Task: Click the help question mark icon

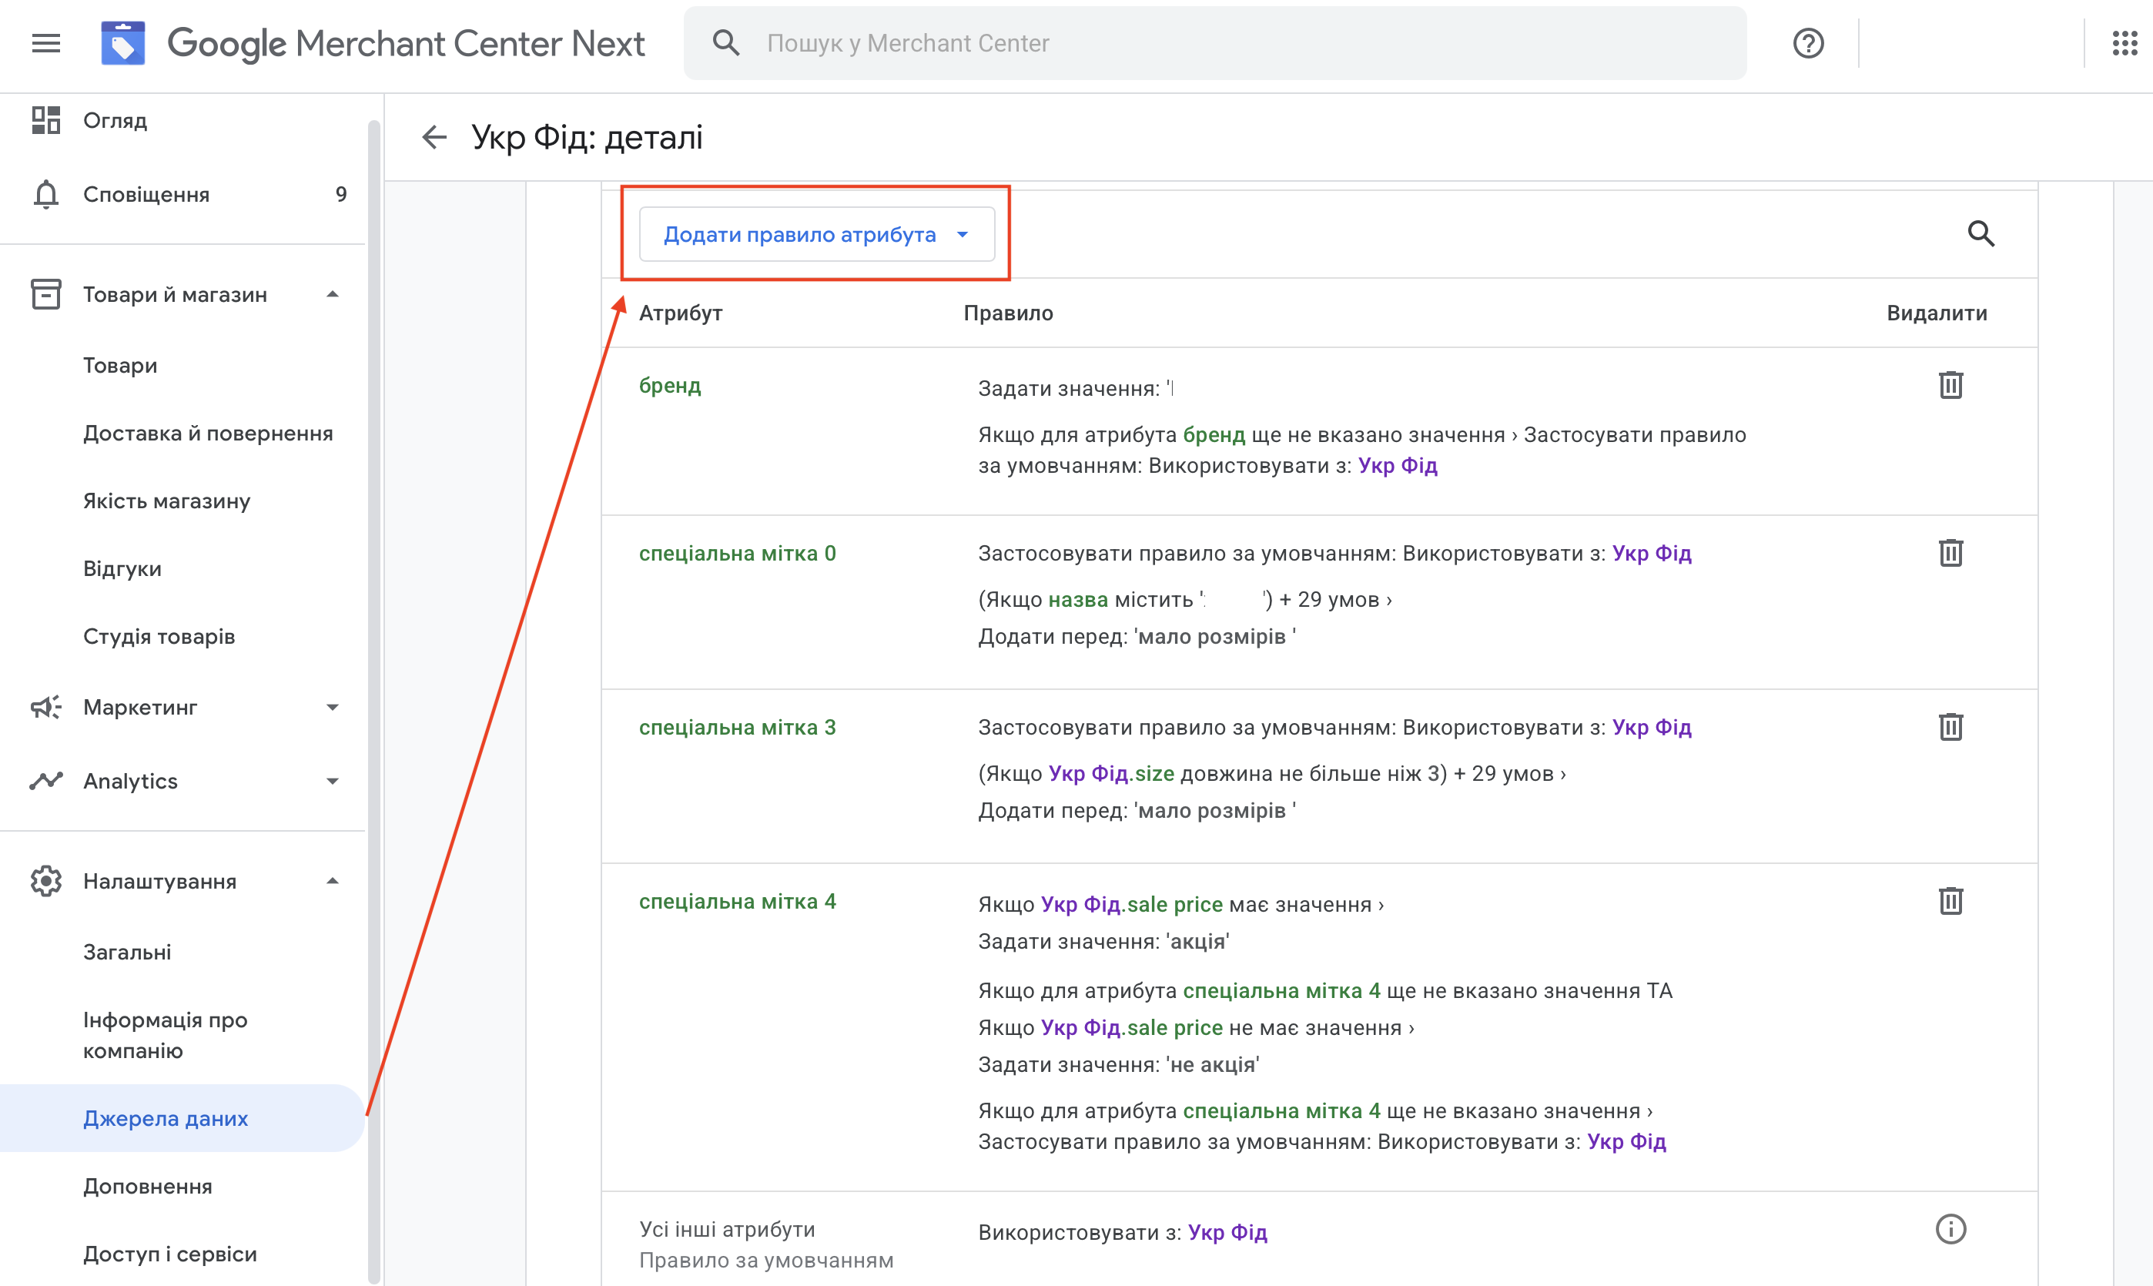Action: click(x=1808, y=43)
